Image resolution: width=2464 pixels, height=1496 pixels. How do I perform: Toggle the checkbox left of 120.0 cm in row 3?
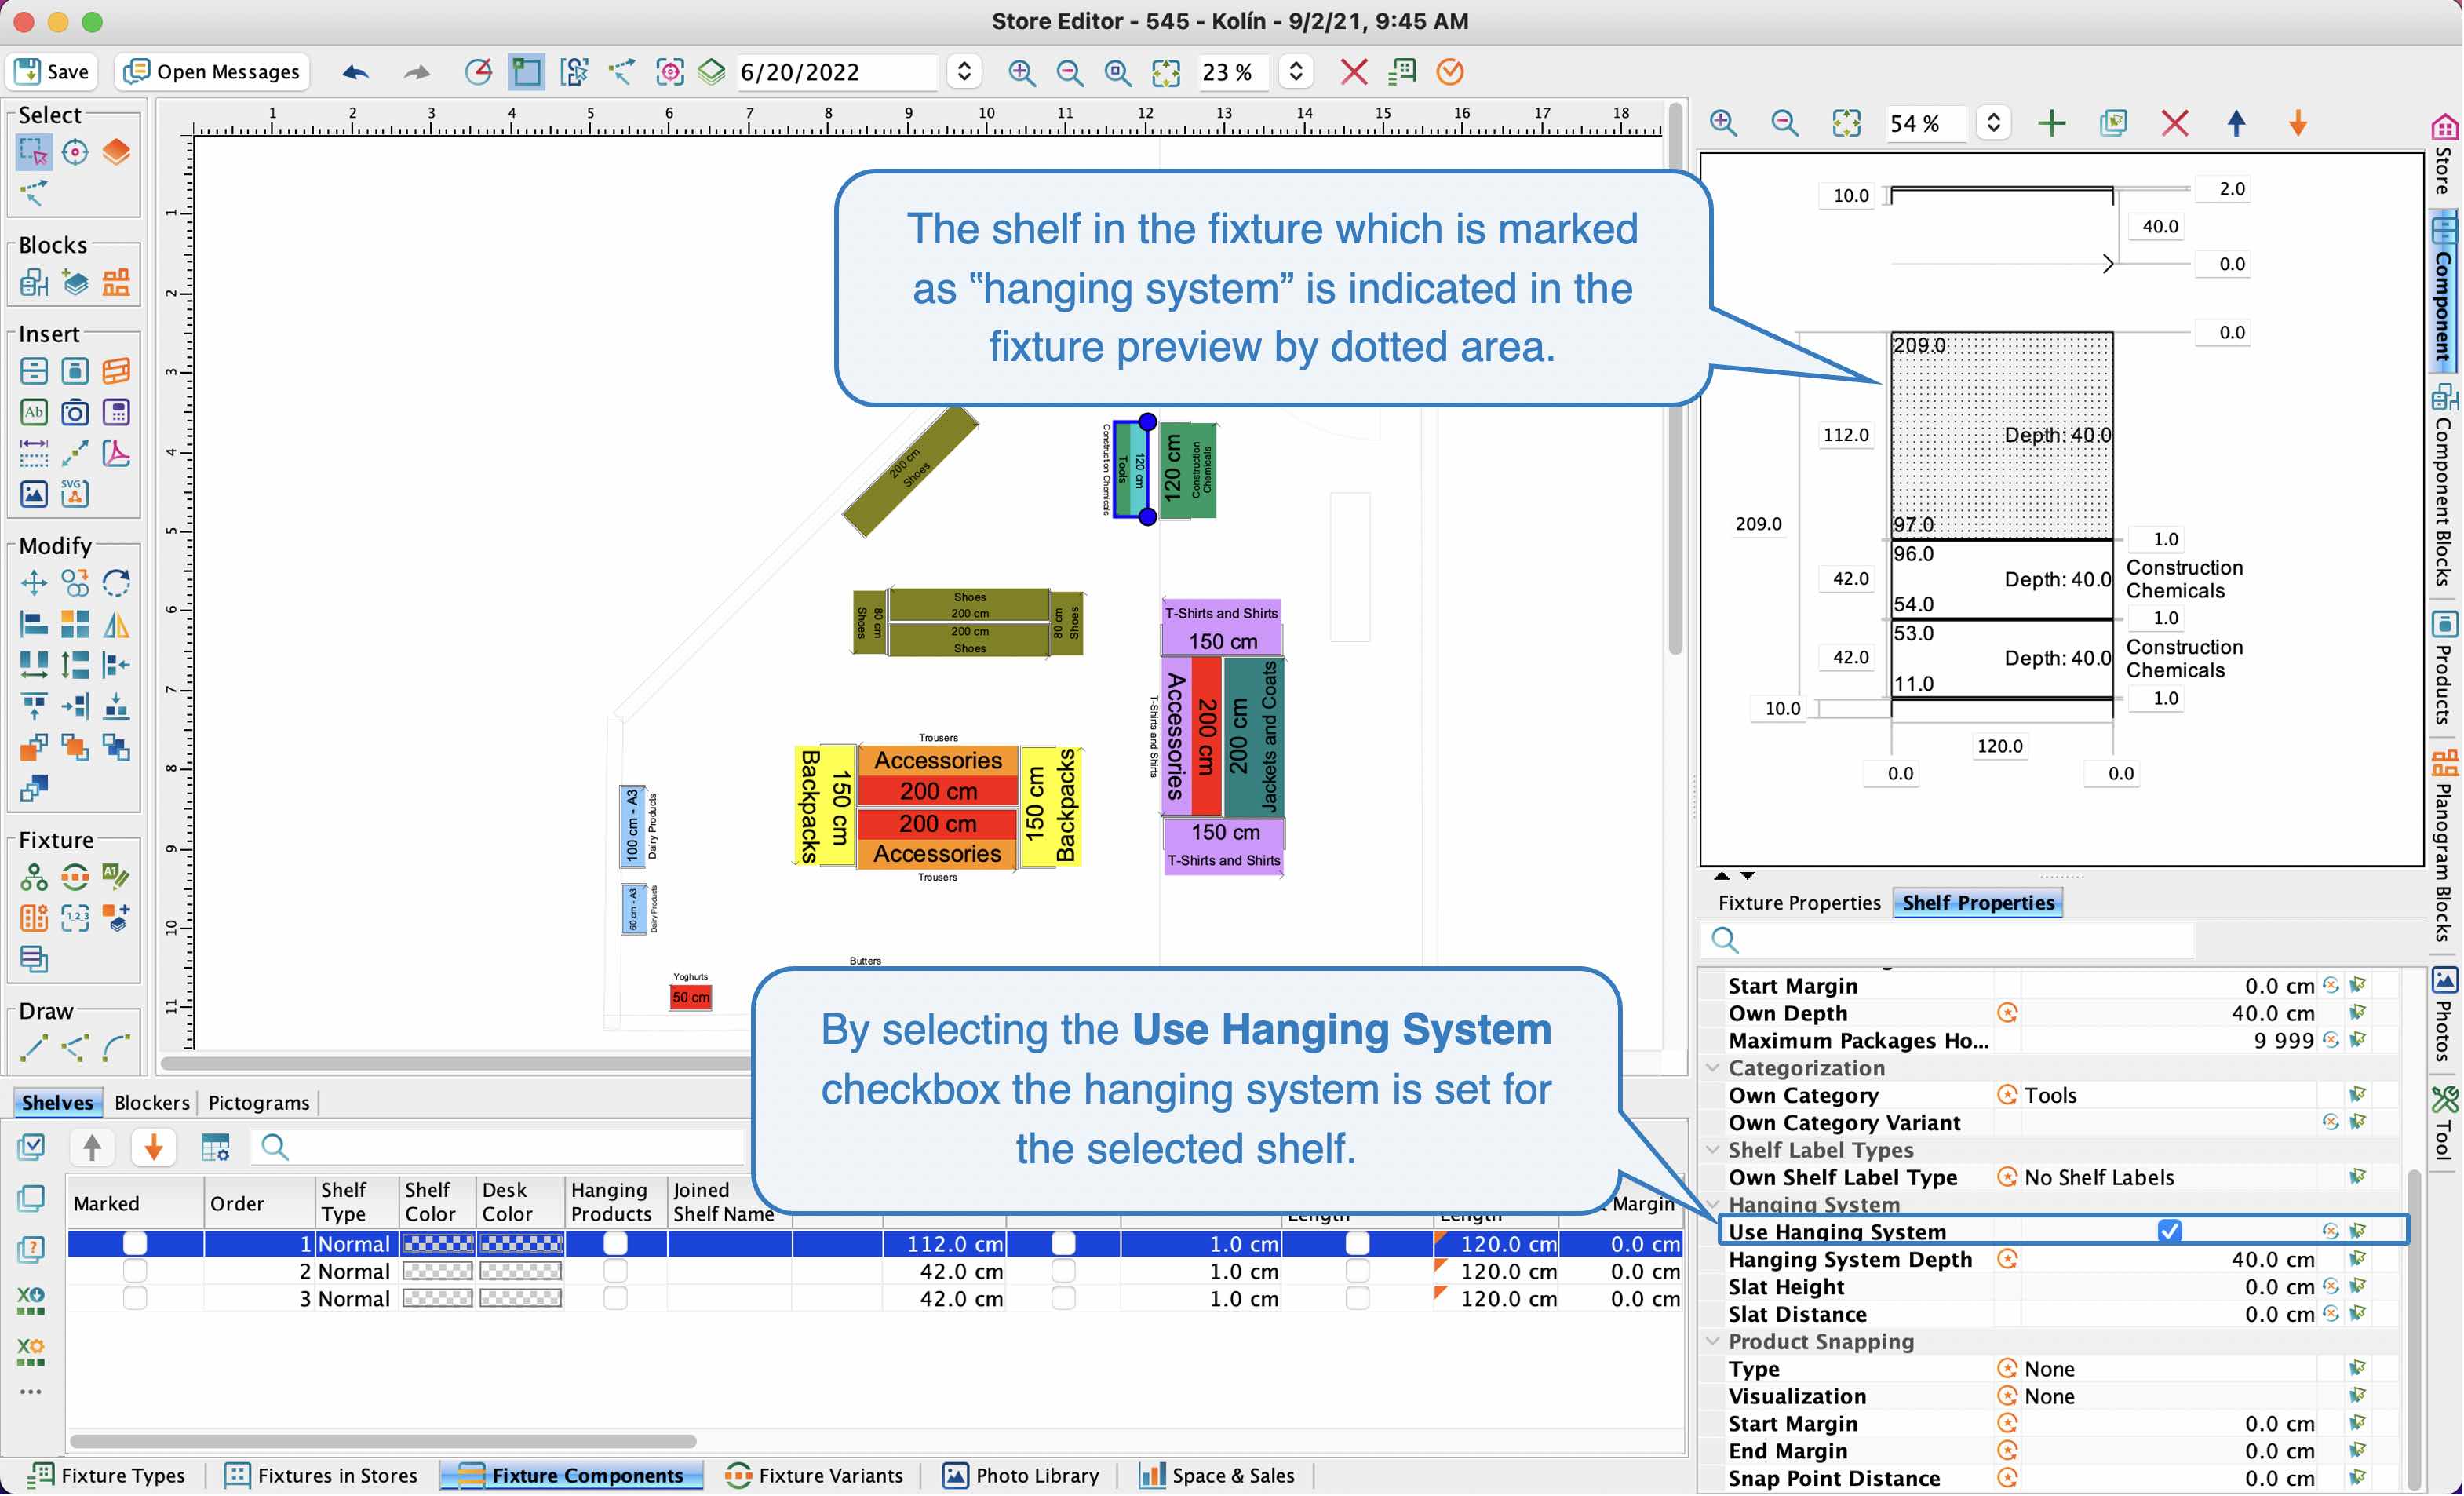point(1357,1299)
